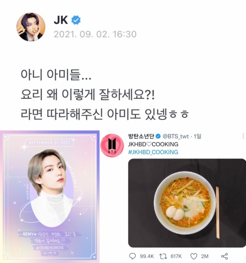Click the 2M likes count
This screenshot has width=246, height=263.
click(205, 256)
